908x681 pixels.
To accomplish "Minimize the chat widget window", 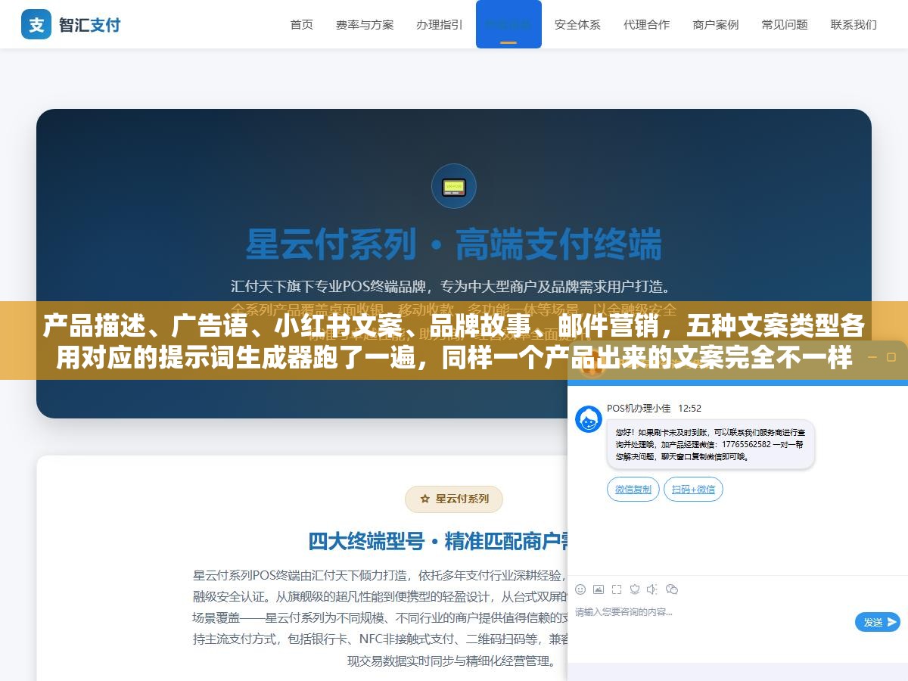I will coord(872,357).
